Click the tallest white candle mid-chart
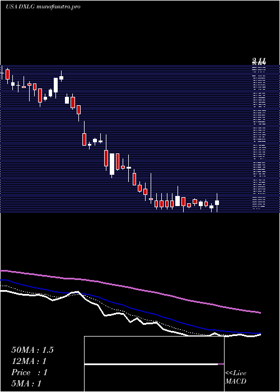The width and height of the screenshot is (280, 392). 112,164
